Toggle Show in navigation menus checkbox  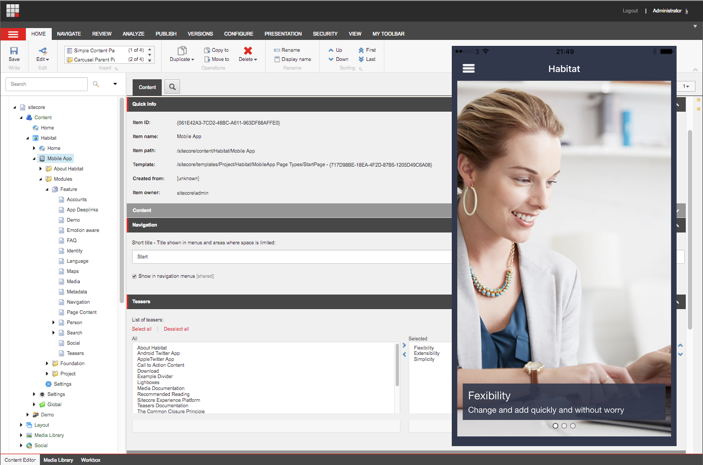[135, 276]
